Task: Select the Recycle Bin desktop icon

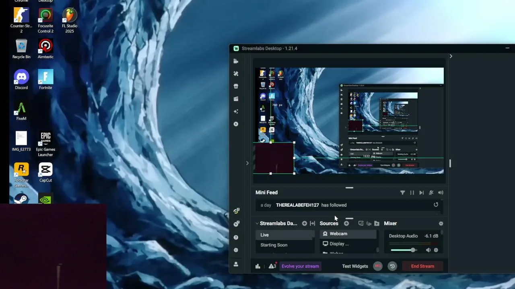Action: pyautogui.click(x=21, y=49)
